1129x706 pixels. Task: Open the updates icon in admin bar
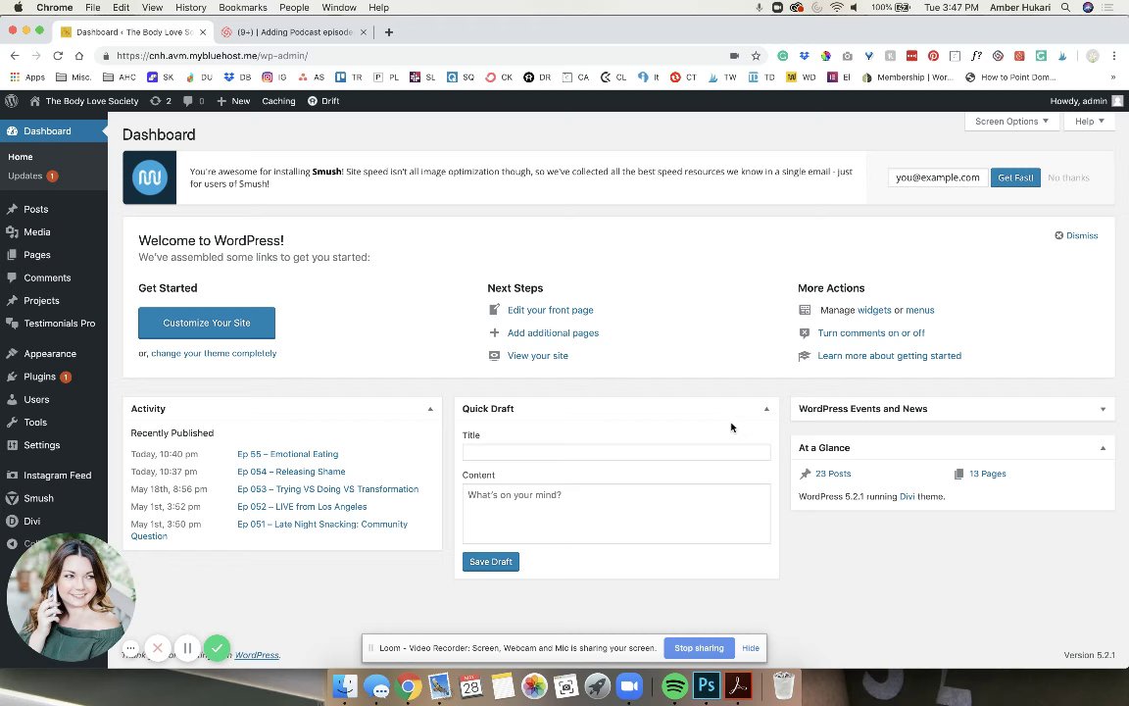[160, 101]
